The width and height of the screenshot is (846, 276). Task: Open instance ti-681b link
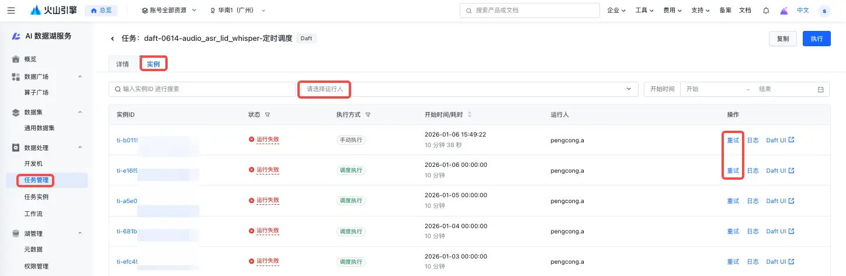tap(127, 231)
